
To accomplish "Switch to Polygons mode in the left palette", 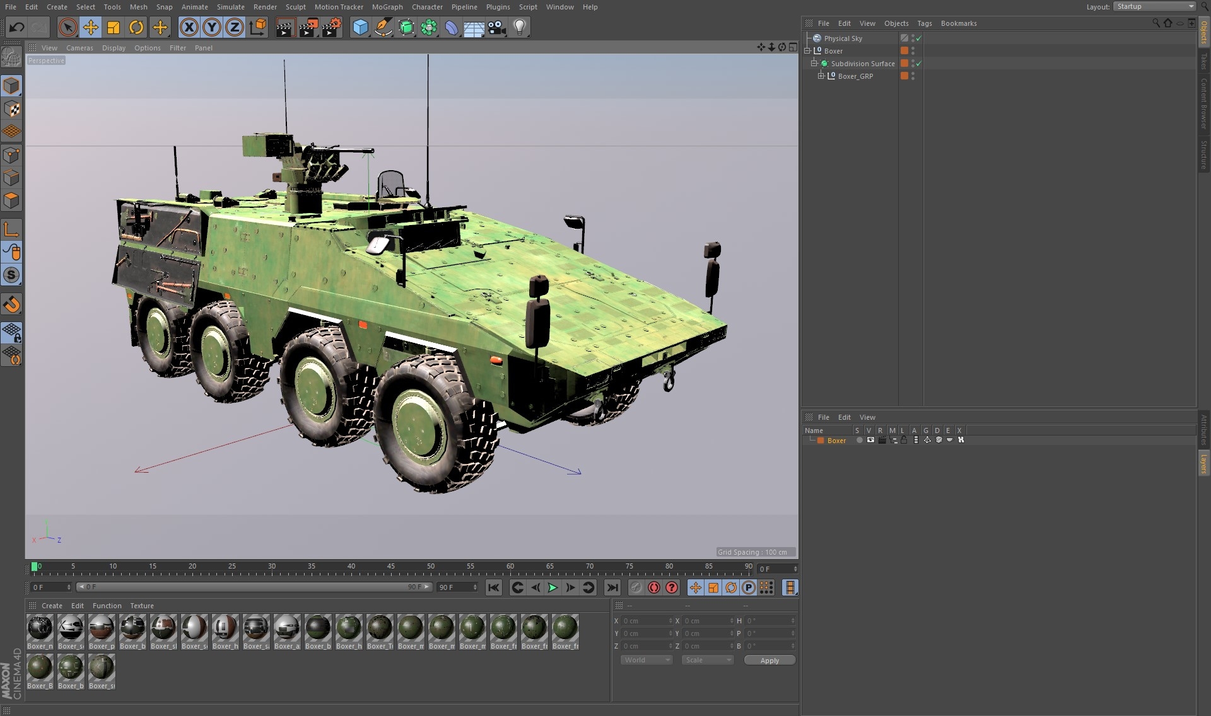I will pyautogui.click(x=11, y=200).
